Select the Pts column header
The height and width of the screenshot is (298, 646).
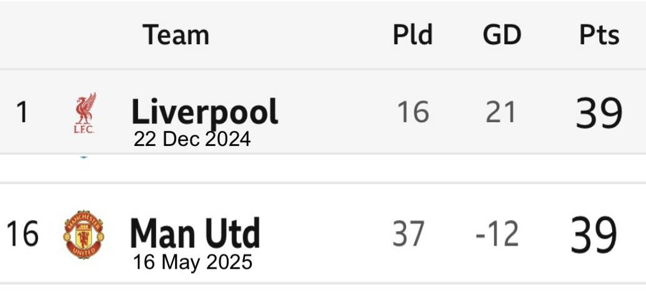[x=599, y=35]
